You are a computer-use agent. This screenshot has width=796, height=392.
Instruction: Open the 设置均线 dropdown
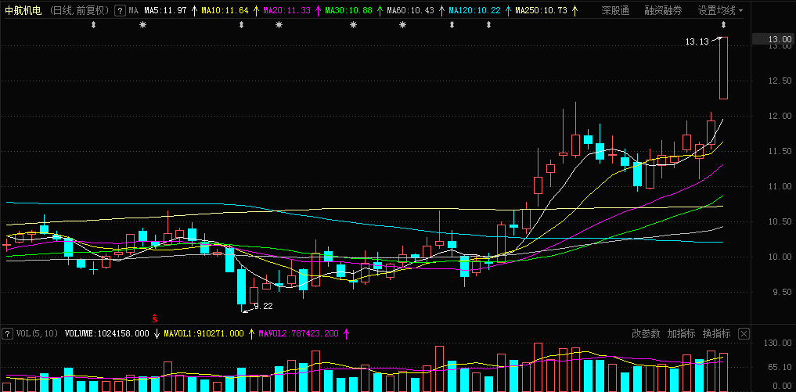pos(720,10)
